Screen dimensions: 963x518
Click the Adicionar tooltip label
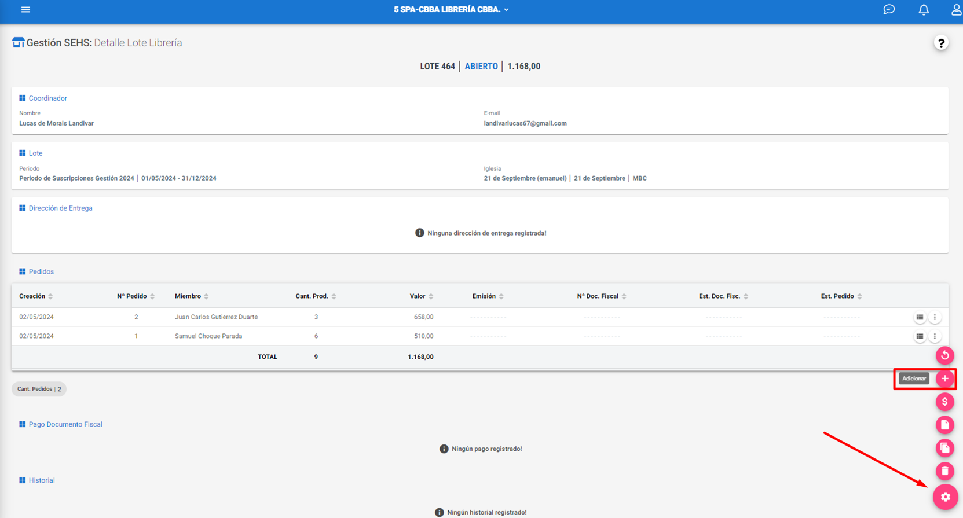point(914,379)
